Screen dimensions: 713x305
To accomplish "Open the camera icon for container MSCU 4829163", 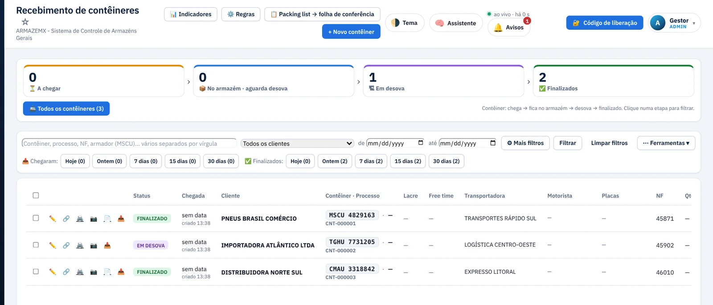I will (x=94, y=219).
